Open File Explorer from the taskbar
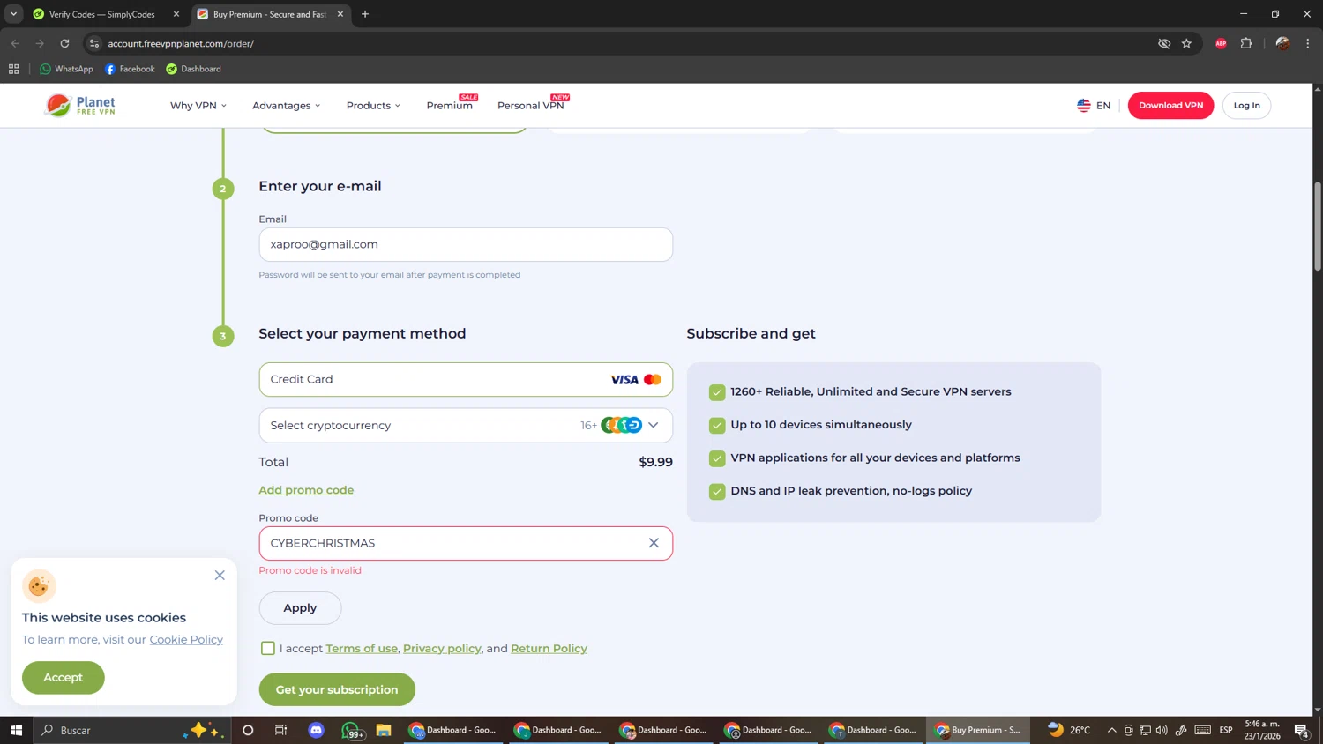Image resolution: width=1323 pixels, height=744 pixels. [x=384, y=730]
